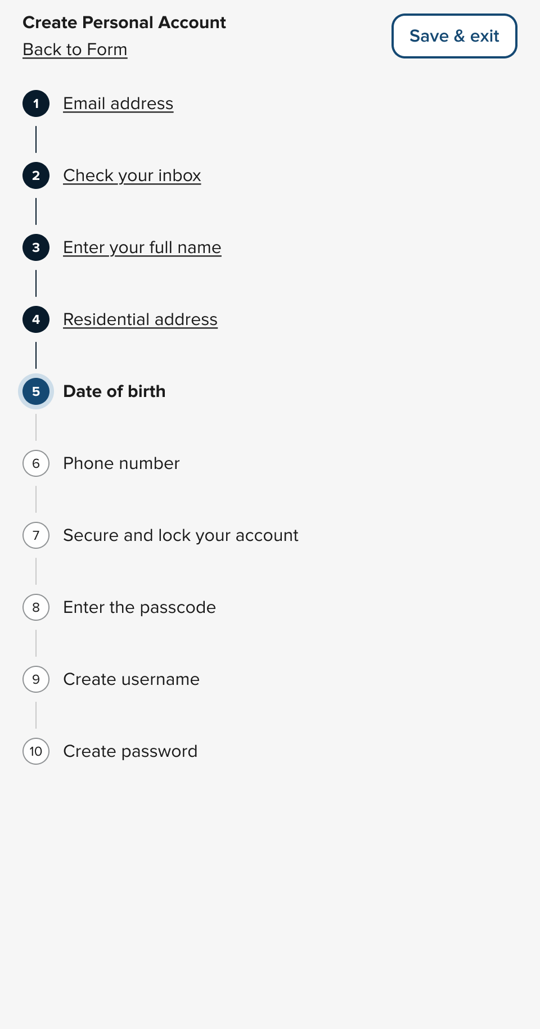
Task: Click the step 10 outlined circle
Action: (36, 751)
